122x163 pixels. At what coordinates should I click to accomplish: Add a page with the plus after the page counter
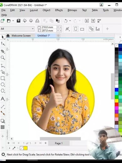tap(45, 143)
